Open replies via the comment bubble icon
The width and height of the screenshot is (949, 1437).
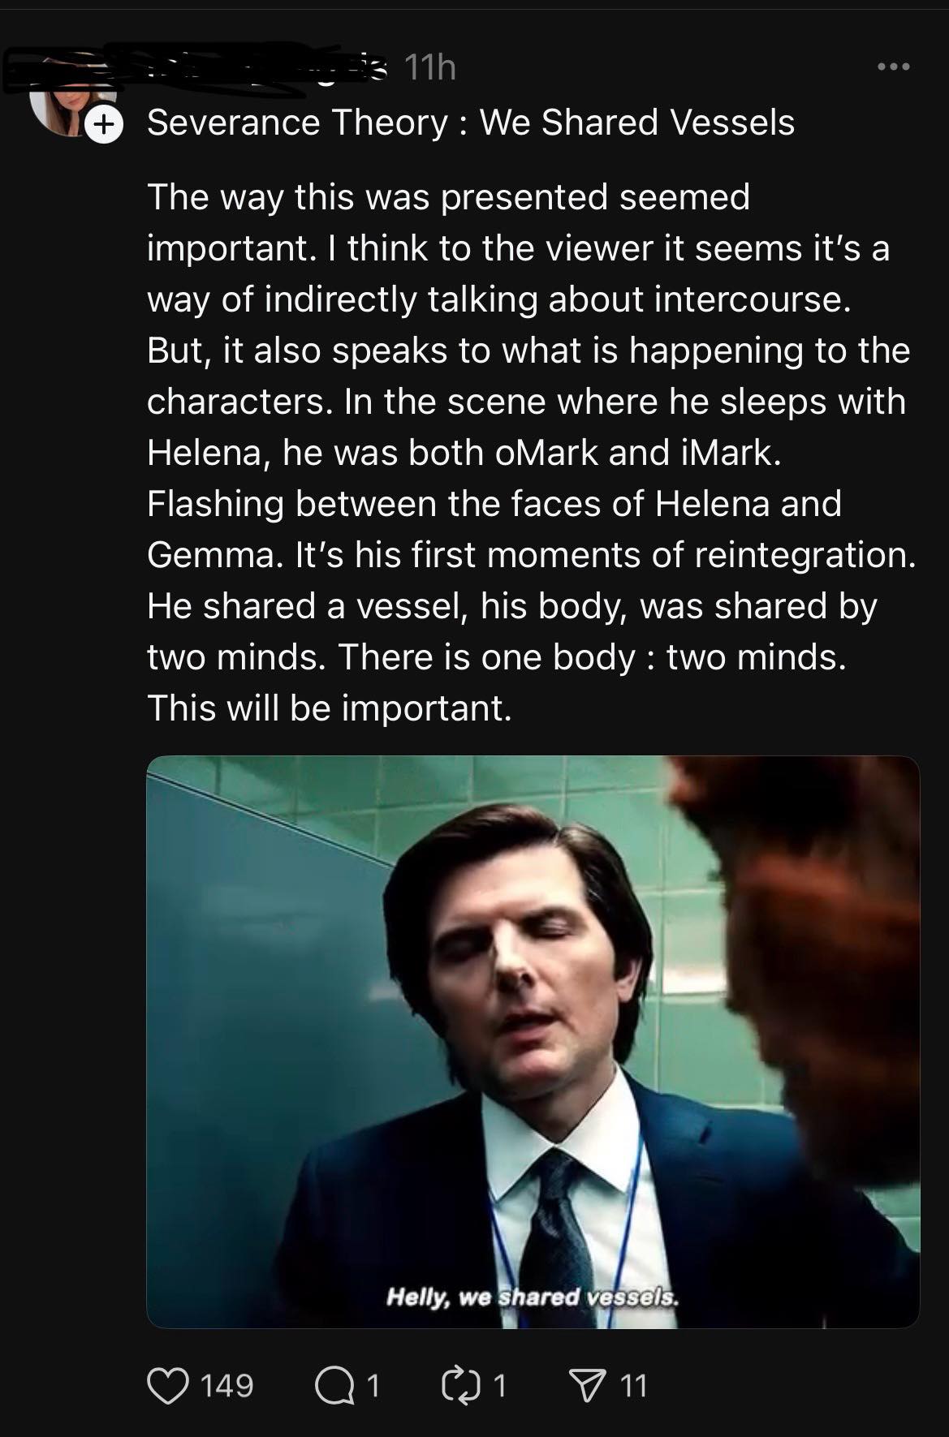[x=333, y=1386]
